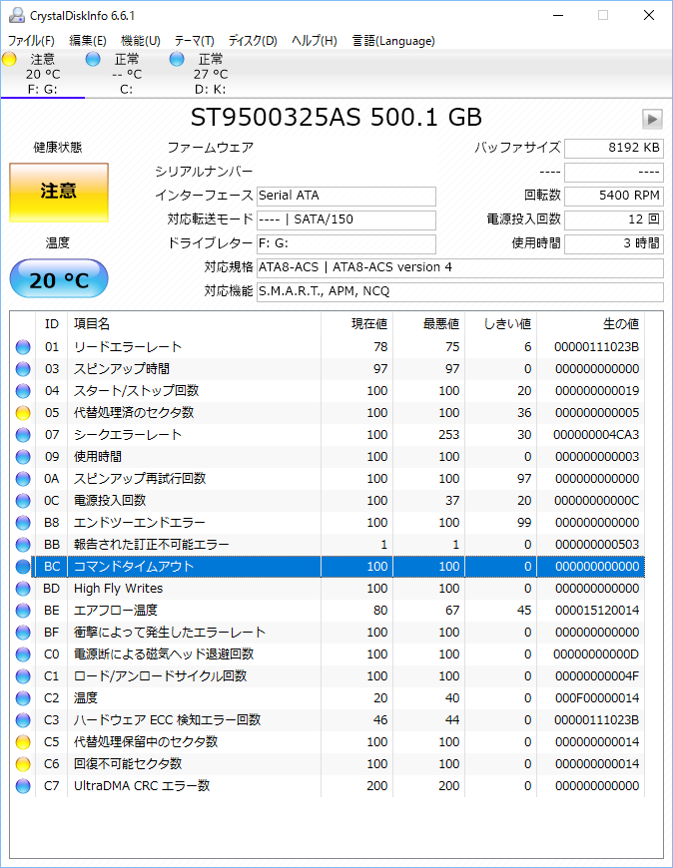Click status orb of row 09 使用時間

tap(23, 457)
